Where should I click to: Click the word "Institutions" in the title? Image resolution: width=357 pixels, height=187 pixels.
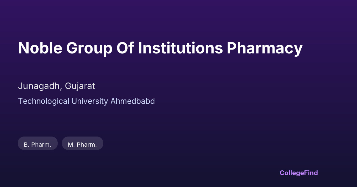(x=180, y=48)
